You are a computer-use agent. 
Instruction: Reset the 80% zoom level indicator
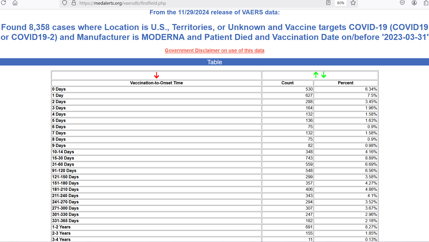(341, 3)
